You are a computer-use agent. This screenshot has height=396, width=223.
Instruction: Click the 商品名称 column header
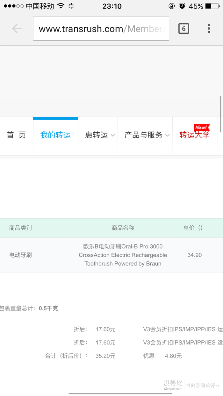tap(123, 228)
